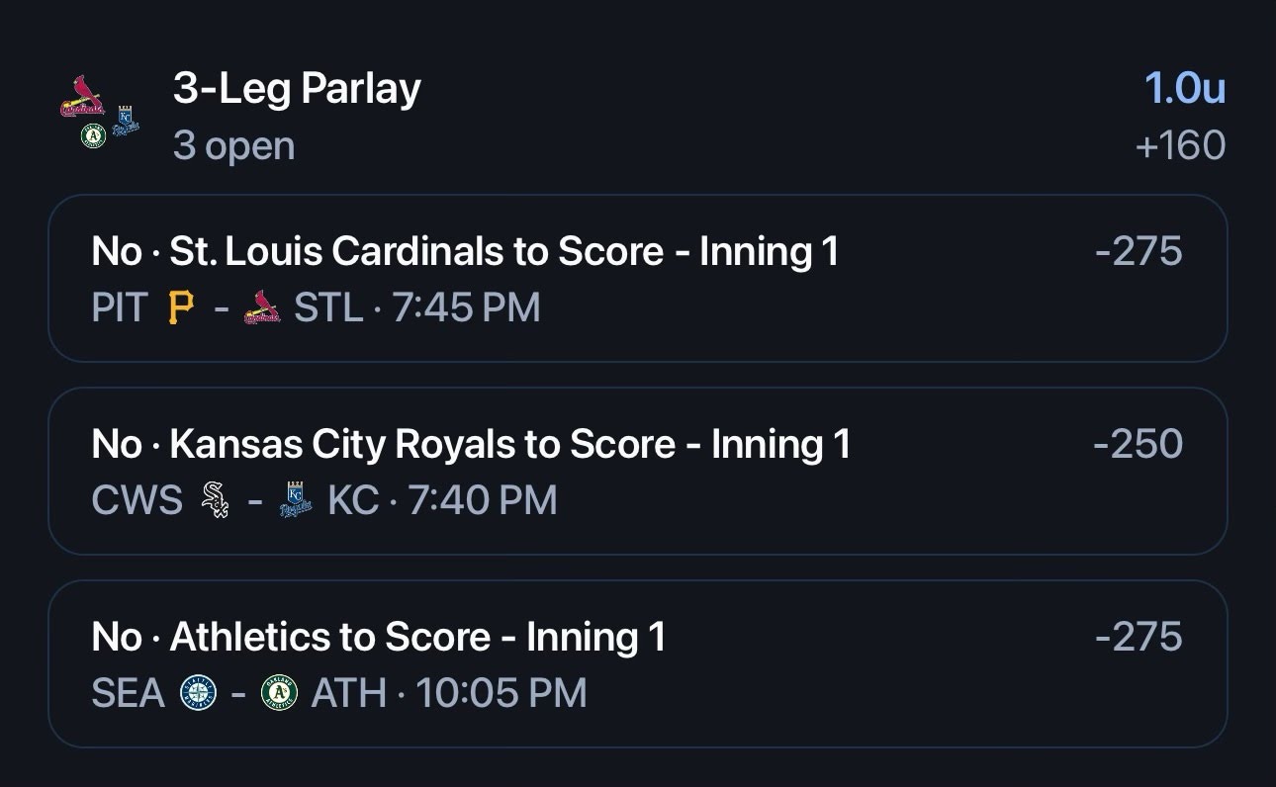Tap the Athletics logo beside ATH
This screenshot has height=787, width=1276.
279,693
